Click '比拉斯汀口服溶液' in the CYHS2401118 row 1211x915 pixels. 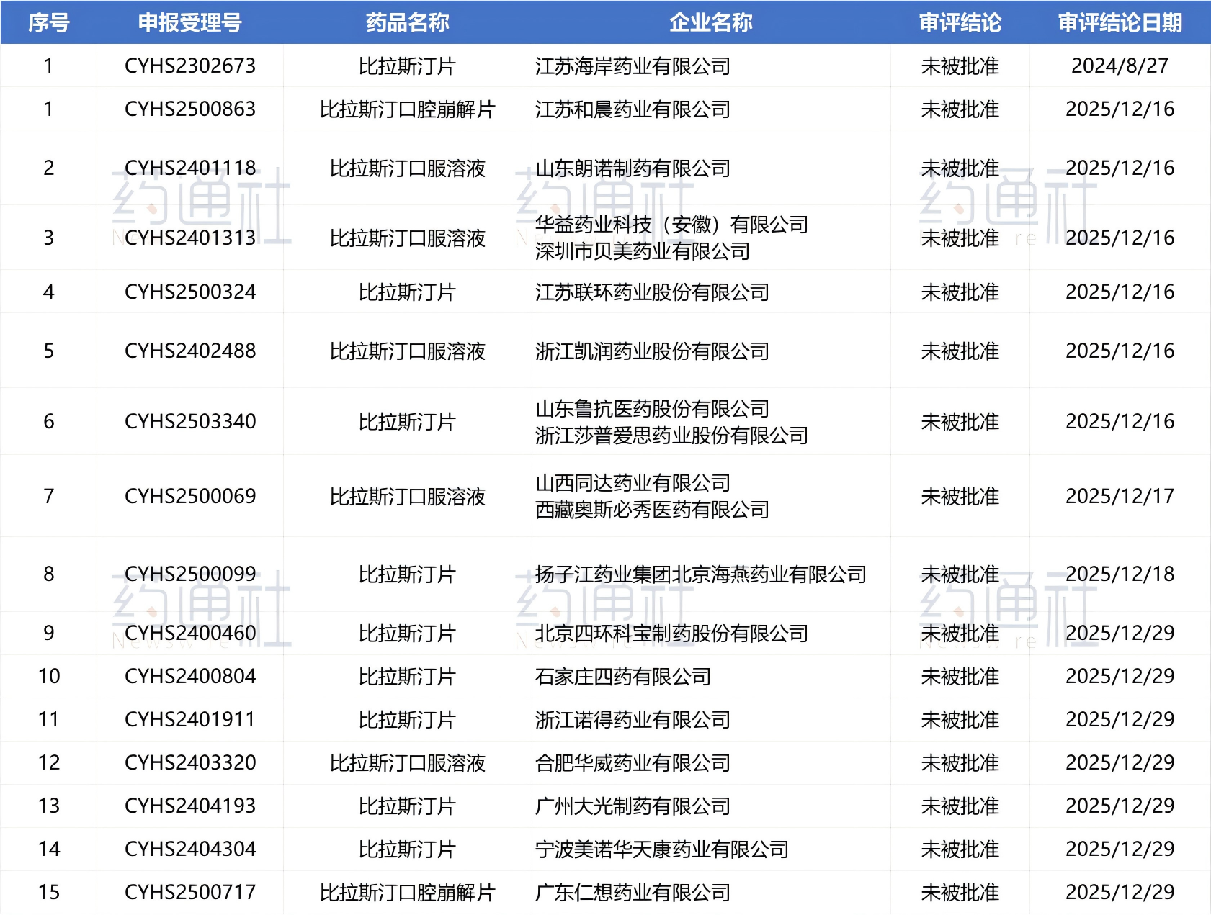click(x=408, y=168)
